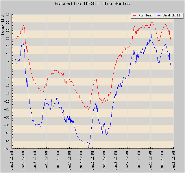The width and height of the screenshot is (185, 173).
Task: Click the x-axis label 'Jan18 12 AM'
Action: 150,161
